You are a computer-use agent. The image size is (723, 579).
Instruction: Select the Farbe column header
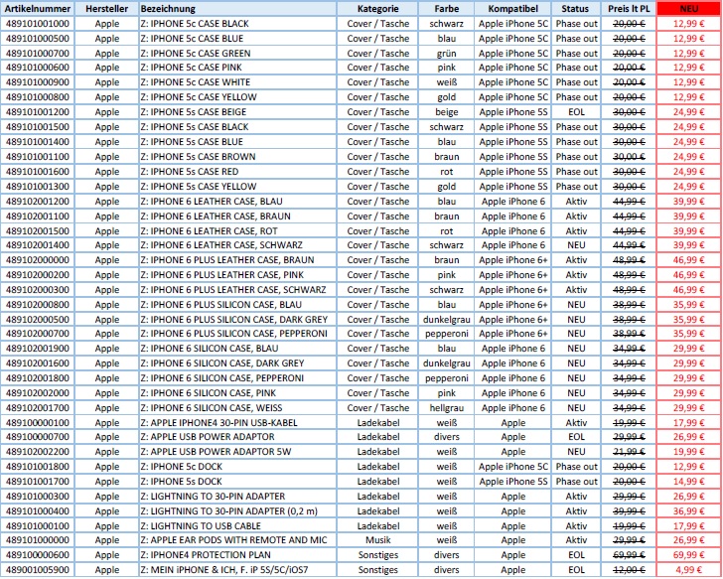click(446, 9)
